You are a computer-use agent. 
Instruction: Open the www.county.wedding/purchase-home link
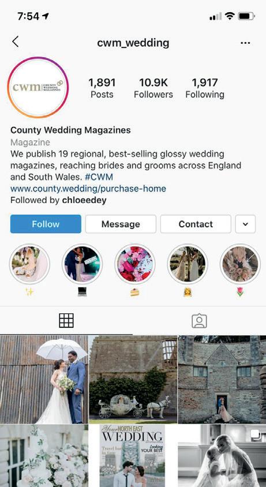88,189
